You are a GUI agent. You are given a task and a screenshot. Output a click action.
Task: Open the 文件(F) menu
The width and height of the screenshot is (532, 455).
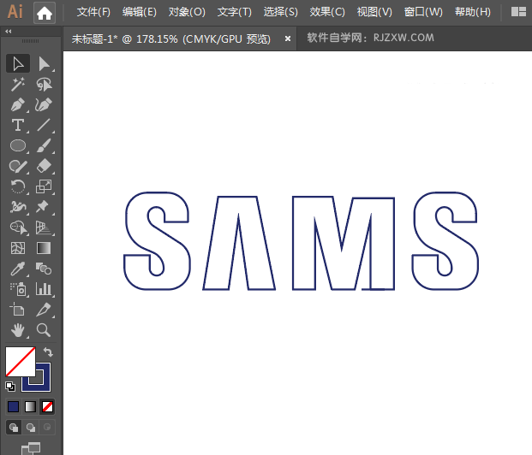(93, 12)
